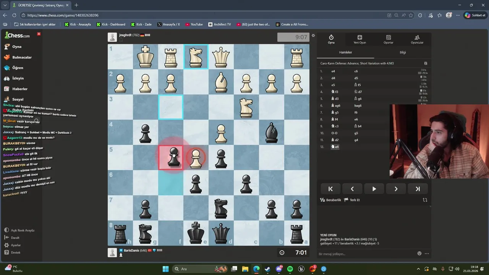Open the emoji picker in chat

click(419, 254)
